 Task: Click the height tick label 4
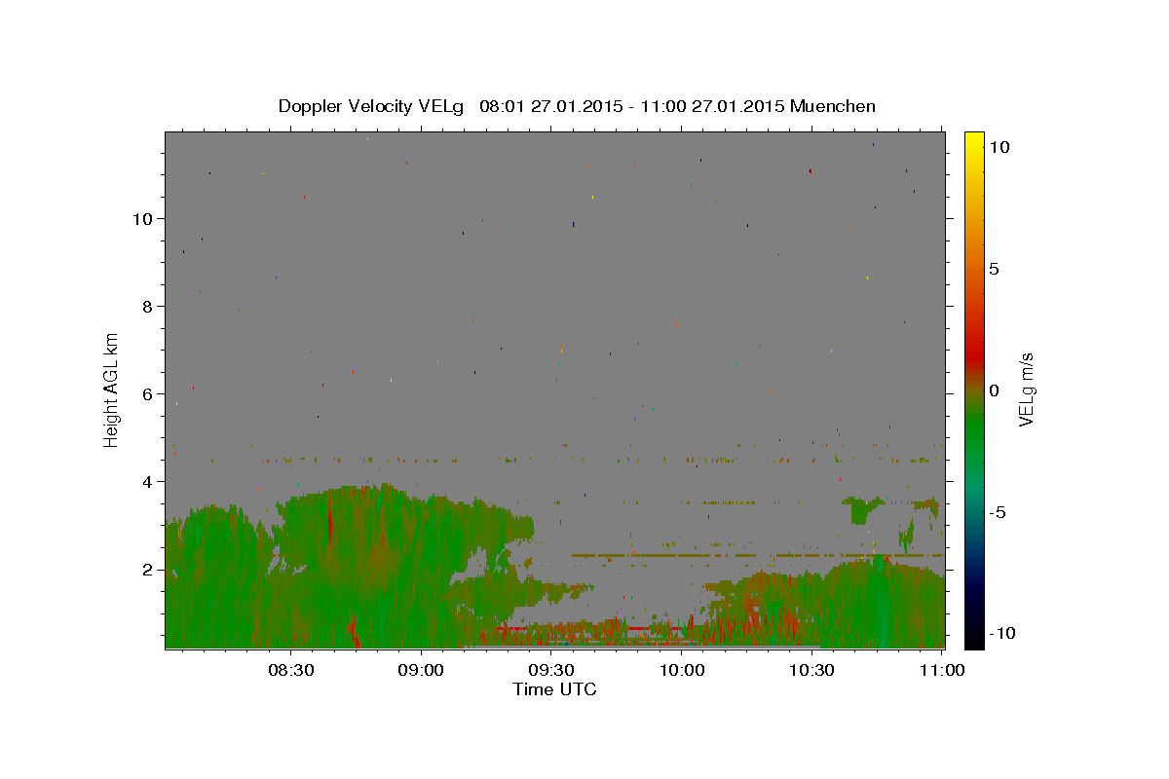[x=148, y=482]
